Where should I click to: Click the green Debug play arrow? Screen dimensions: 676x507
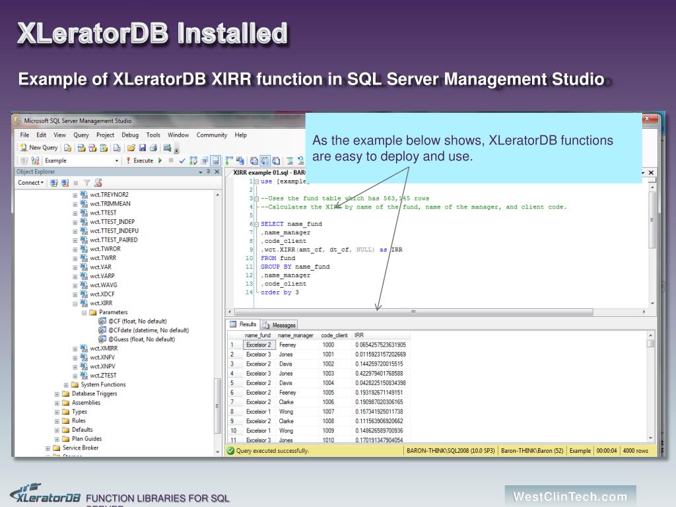click(160, 160)
